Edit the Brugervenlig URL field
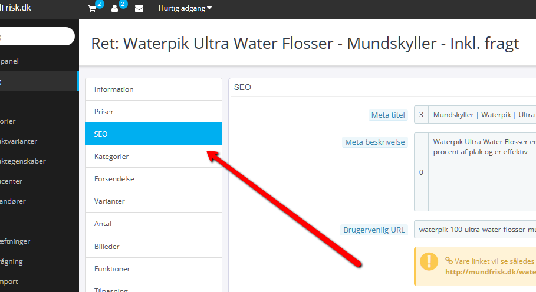Screen dimensions: 536x292 [x=475, y=229]
